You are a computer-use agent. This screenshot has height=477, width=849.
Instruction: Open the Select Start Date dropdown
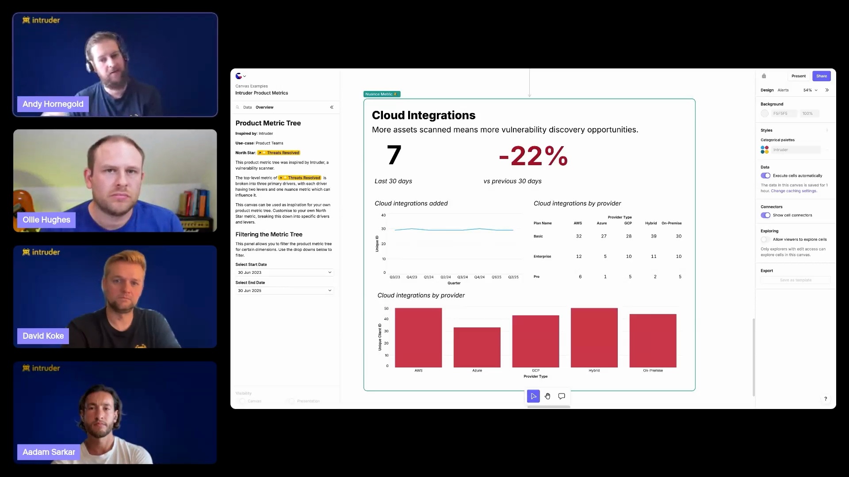pyautogui.click(x=284, y=273)
